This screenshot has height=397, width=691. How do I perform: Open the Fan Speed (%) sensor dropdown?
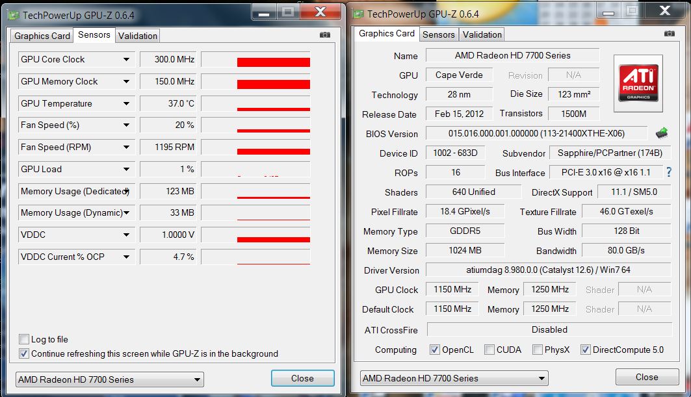point(127,125)
